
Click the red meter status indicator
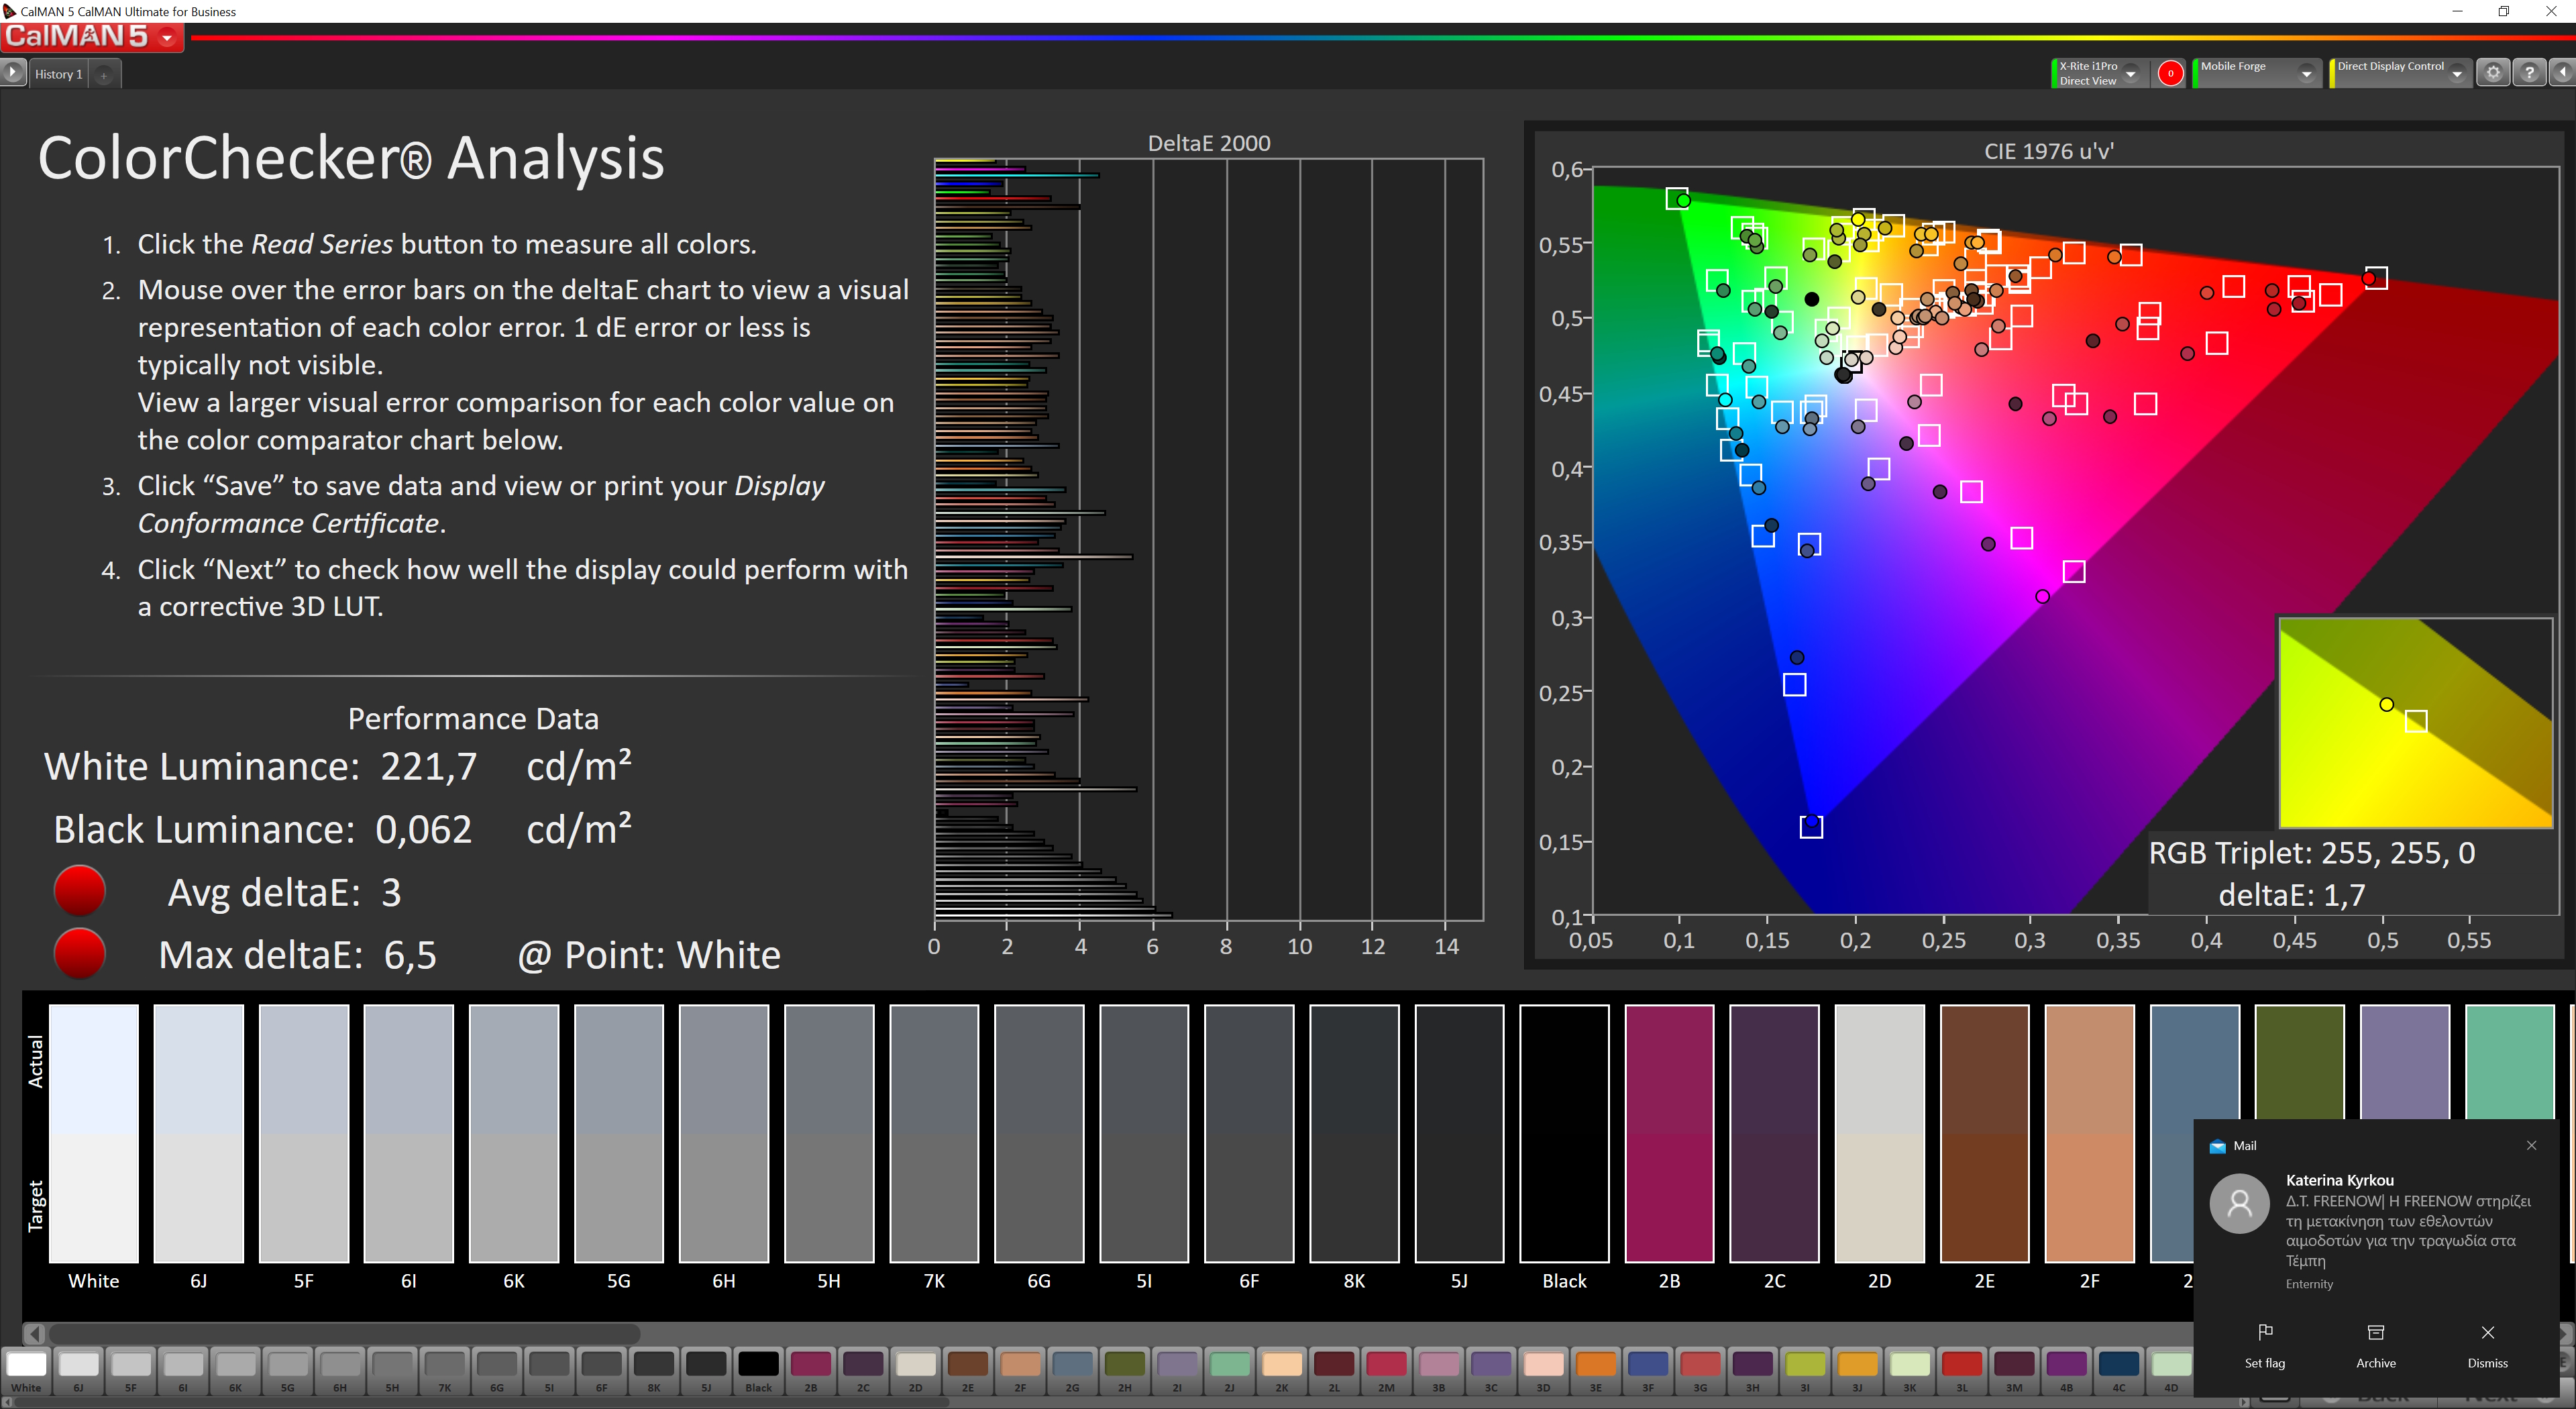[2170, 73]
